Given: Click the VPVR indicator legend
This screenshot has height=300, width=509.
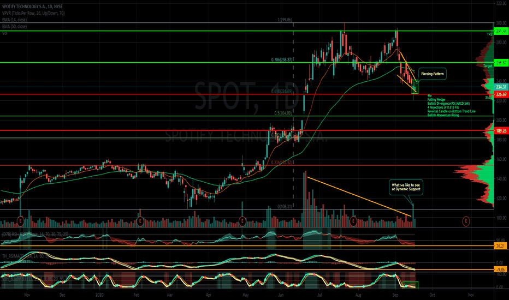Looking at the screenshot, I should pos(33,13).
